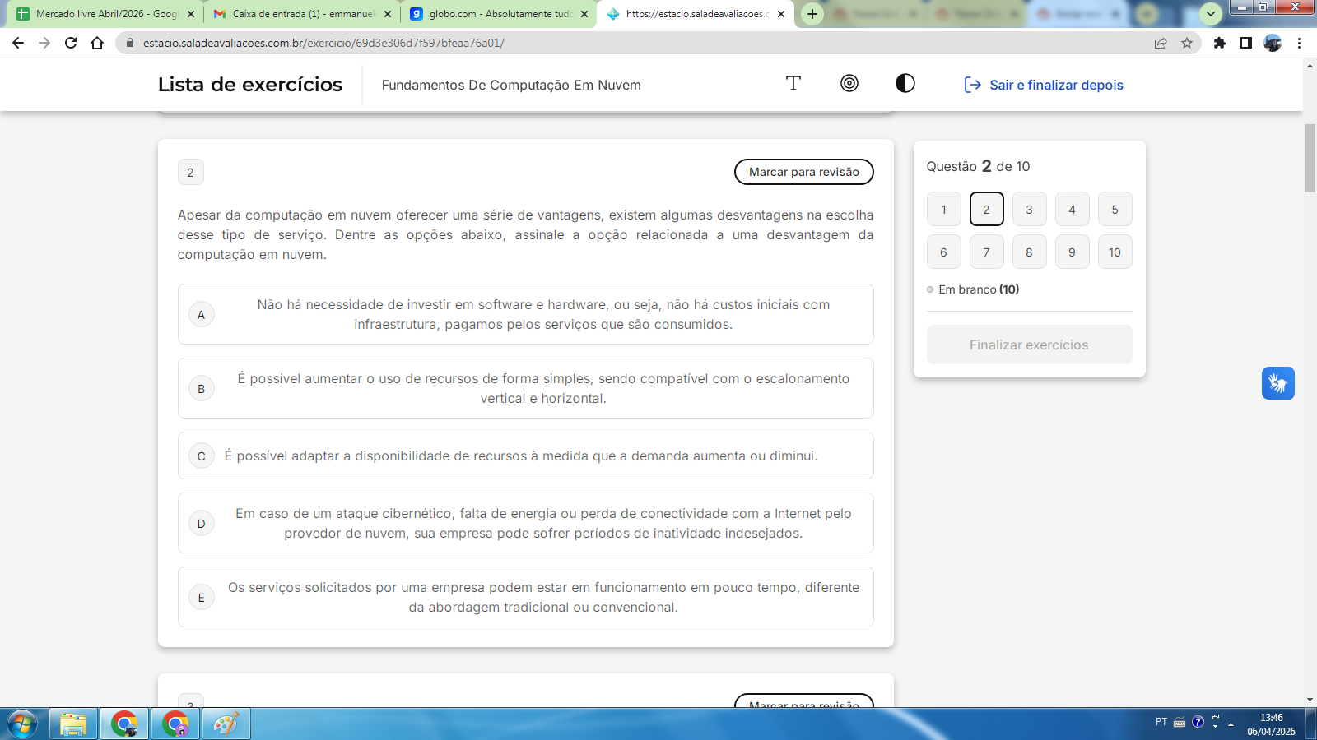Viewport: 1317px width, 740px height.
Task: Click the browser home icon
Action: 97,43
